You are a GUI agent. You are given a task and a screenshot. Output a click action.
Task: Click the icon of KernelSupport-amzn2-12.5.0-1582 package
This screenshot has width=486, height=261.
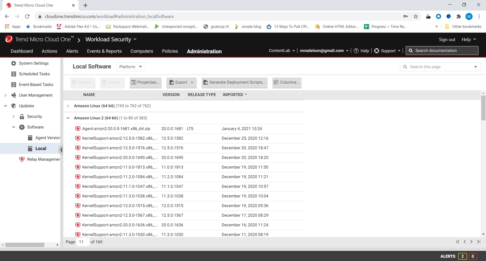pyautogui.click(x=78, y=138)
